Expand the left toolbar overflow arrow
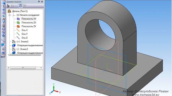Viewport: 172px width, 96px height. (4, 57)
